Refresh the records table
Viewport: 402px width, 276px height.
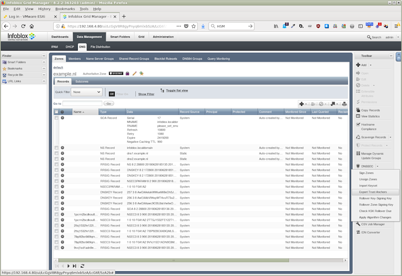click(82, 266)
